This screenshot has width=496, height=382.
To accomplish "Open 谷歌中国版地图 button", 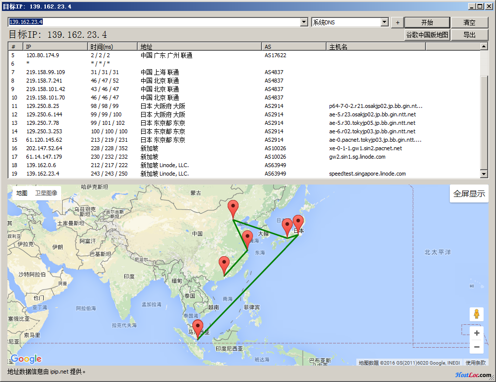I will pos(427,35).
